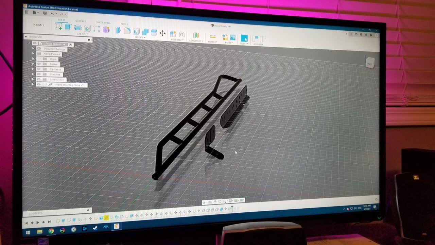
Task: Collapse the BROWSER panel arrows
Action: pyautogui.click(x=26, y=37)
